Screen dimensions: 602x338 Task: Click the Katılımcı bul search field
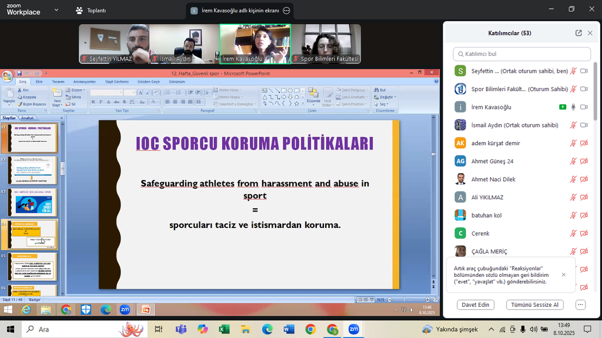click(521, 54)
